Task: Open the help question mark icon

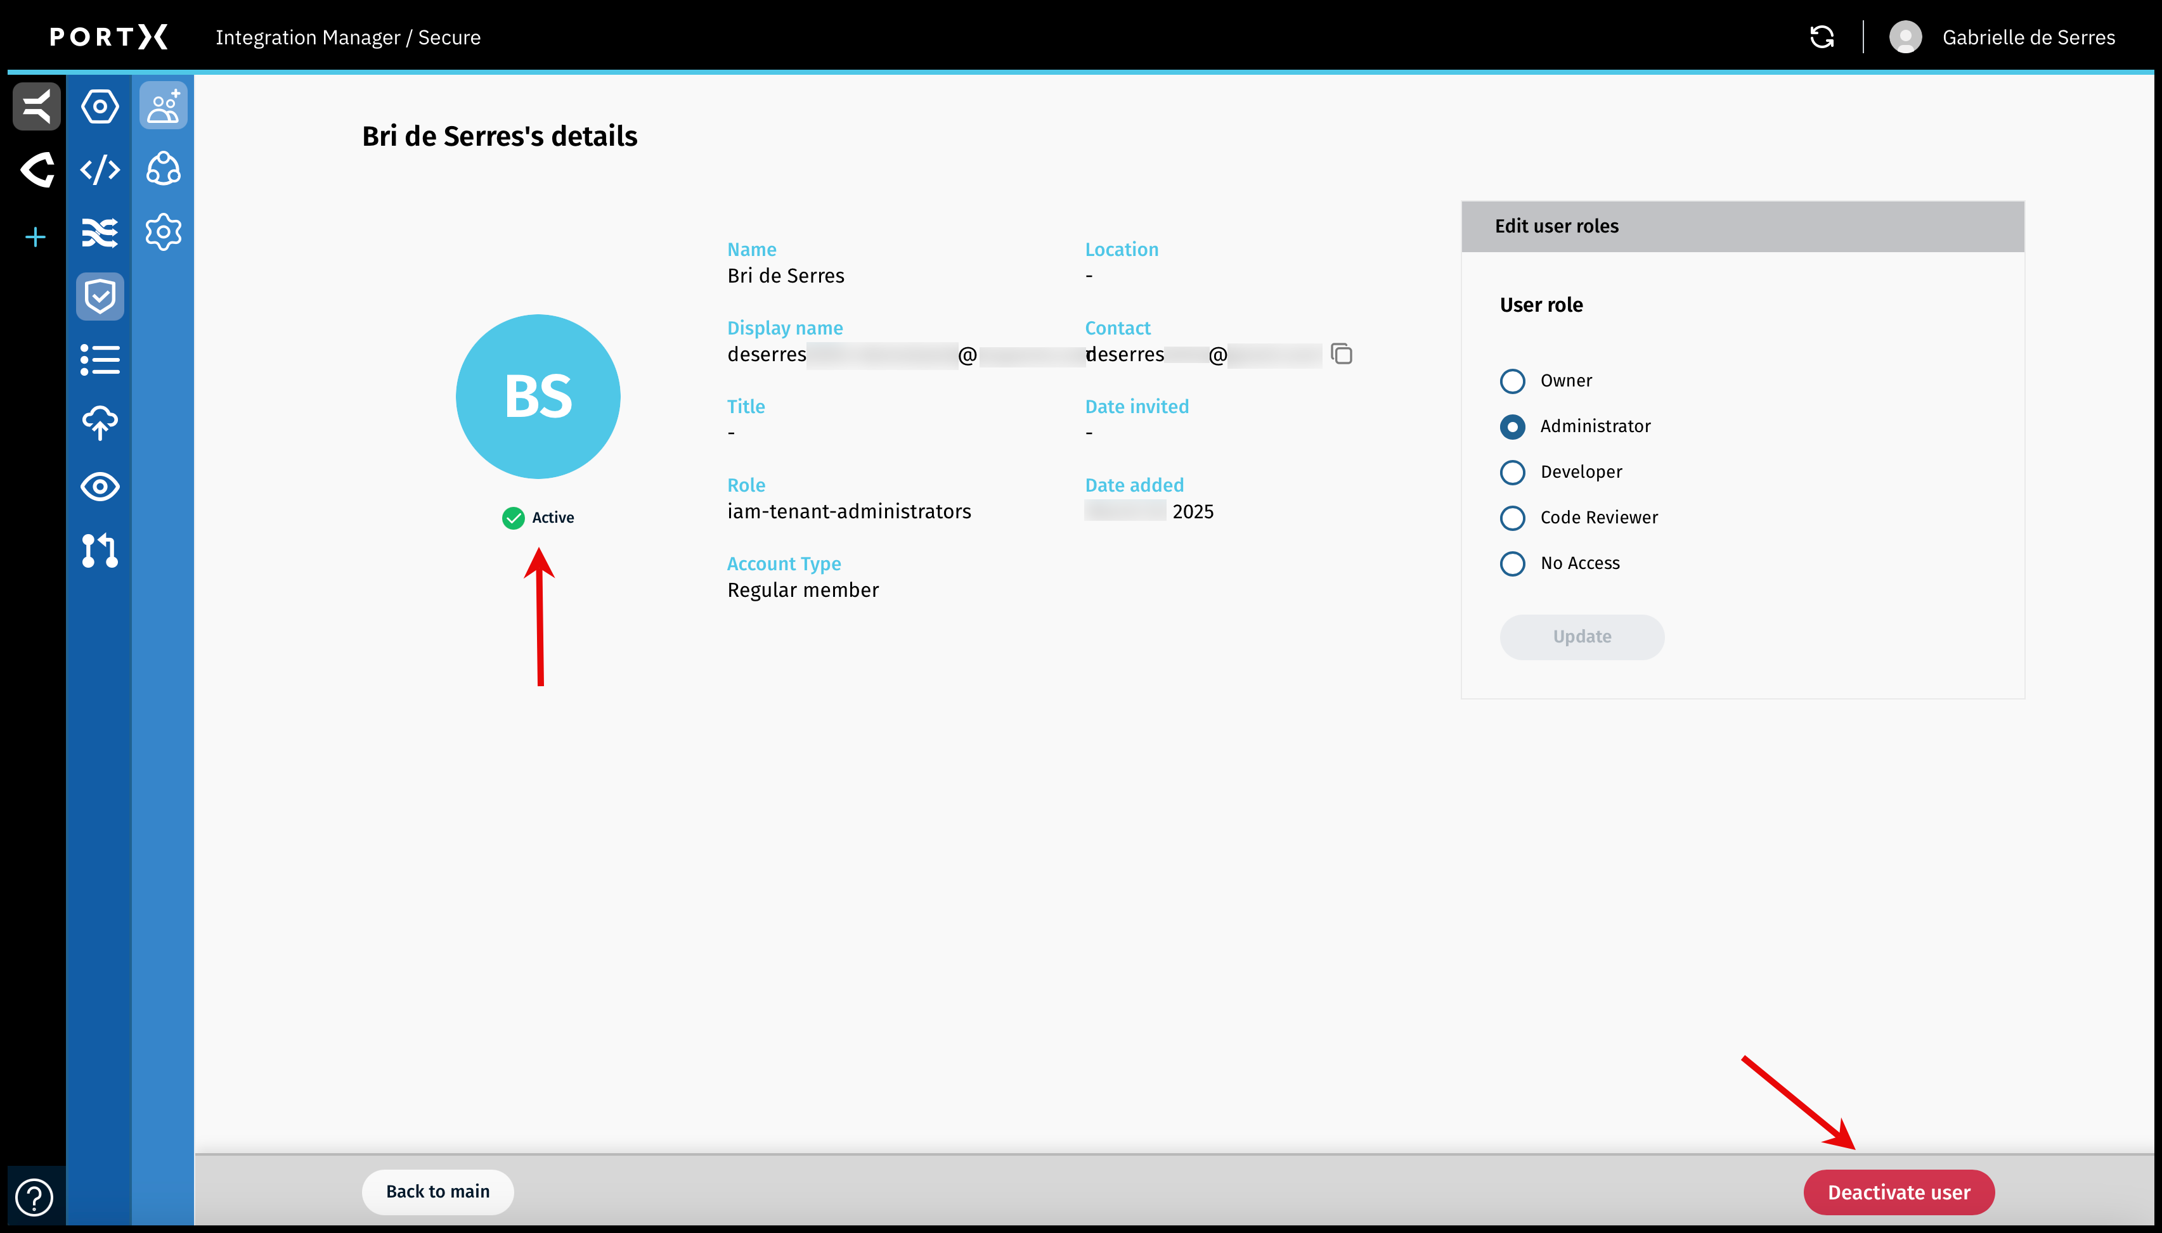Action: [x=35, y=1197]
